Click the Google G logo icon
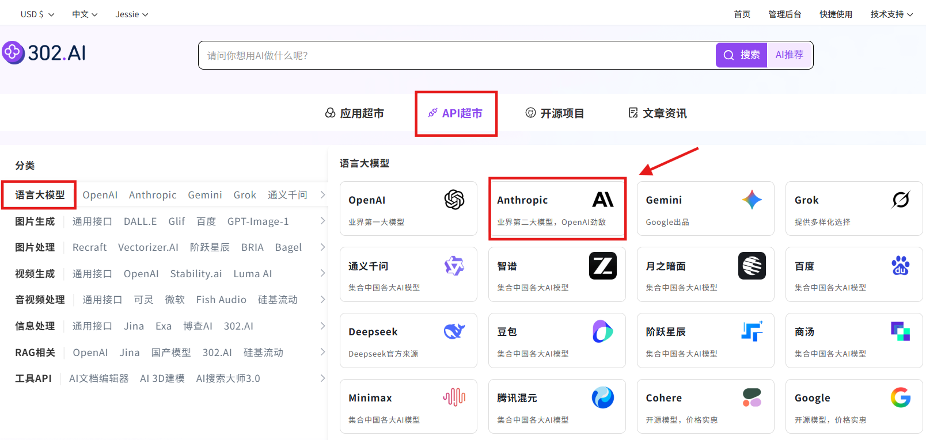Image resolution: width=926 pixels, height=440 pixels. (900, 397)
